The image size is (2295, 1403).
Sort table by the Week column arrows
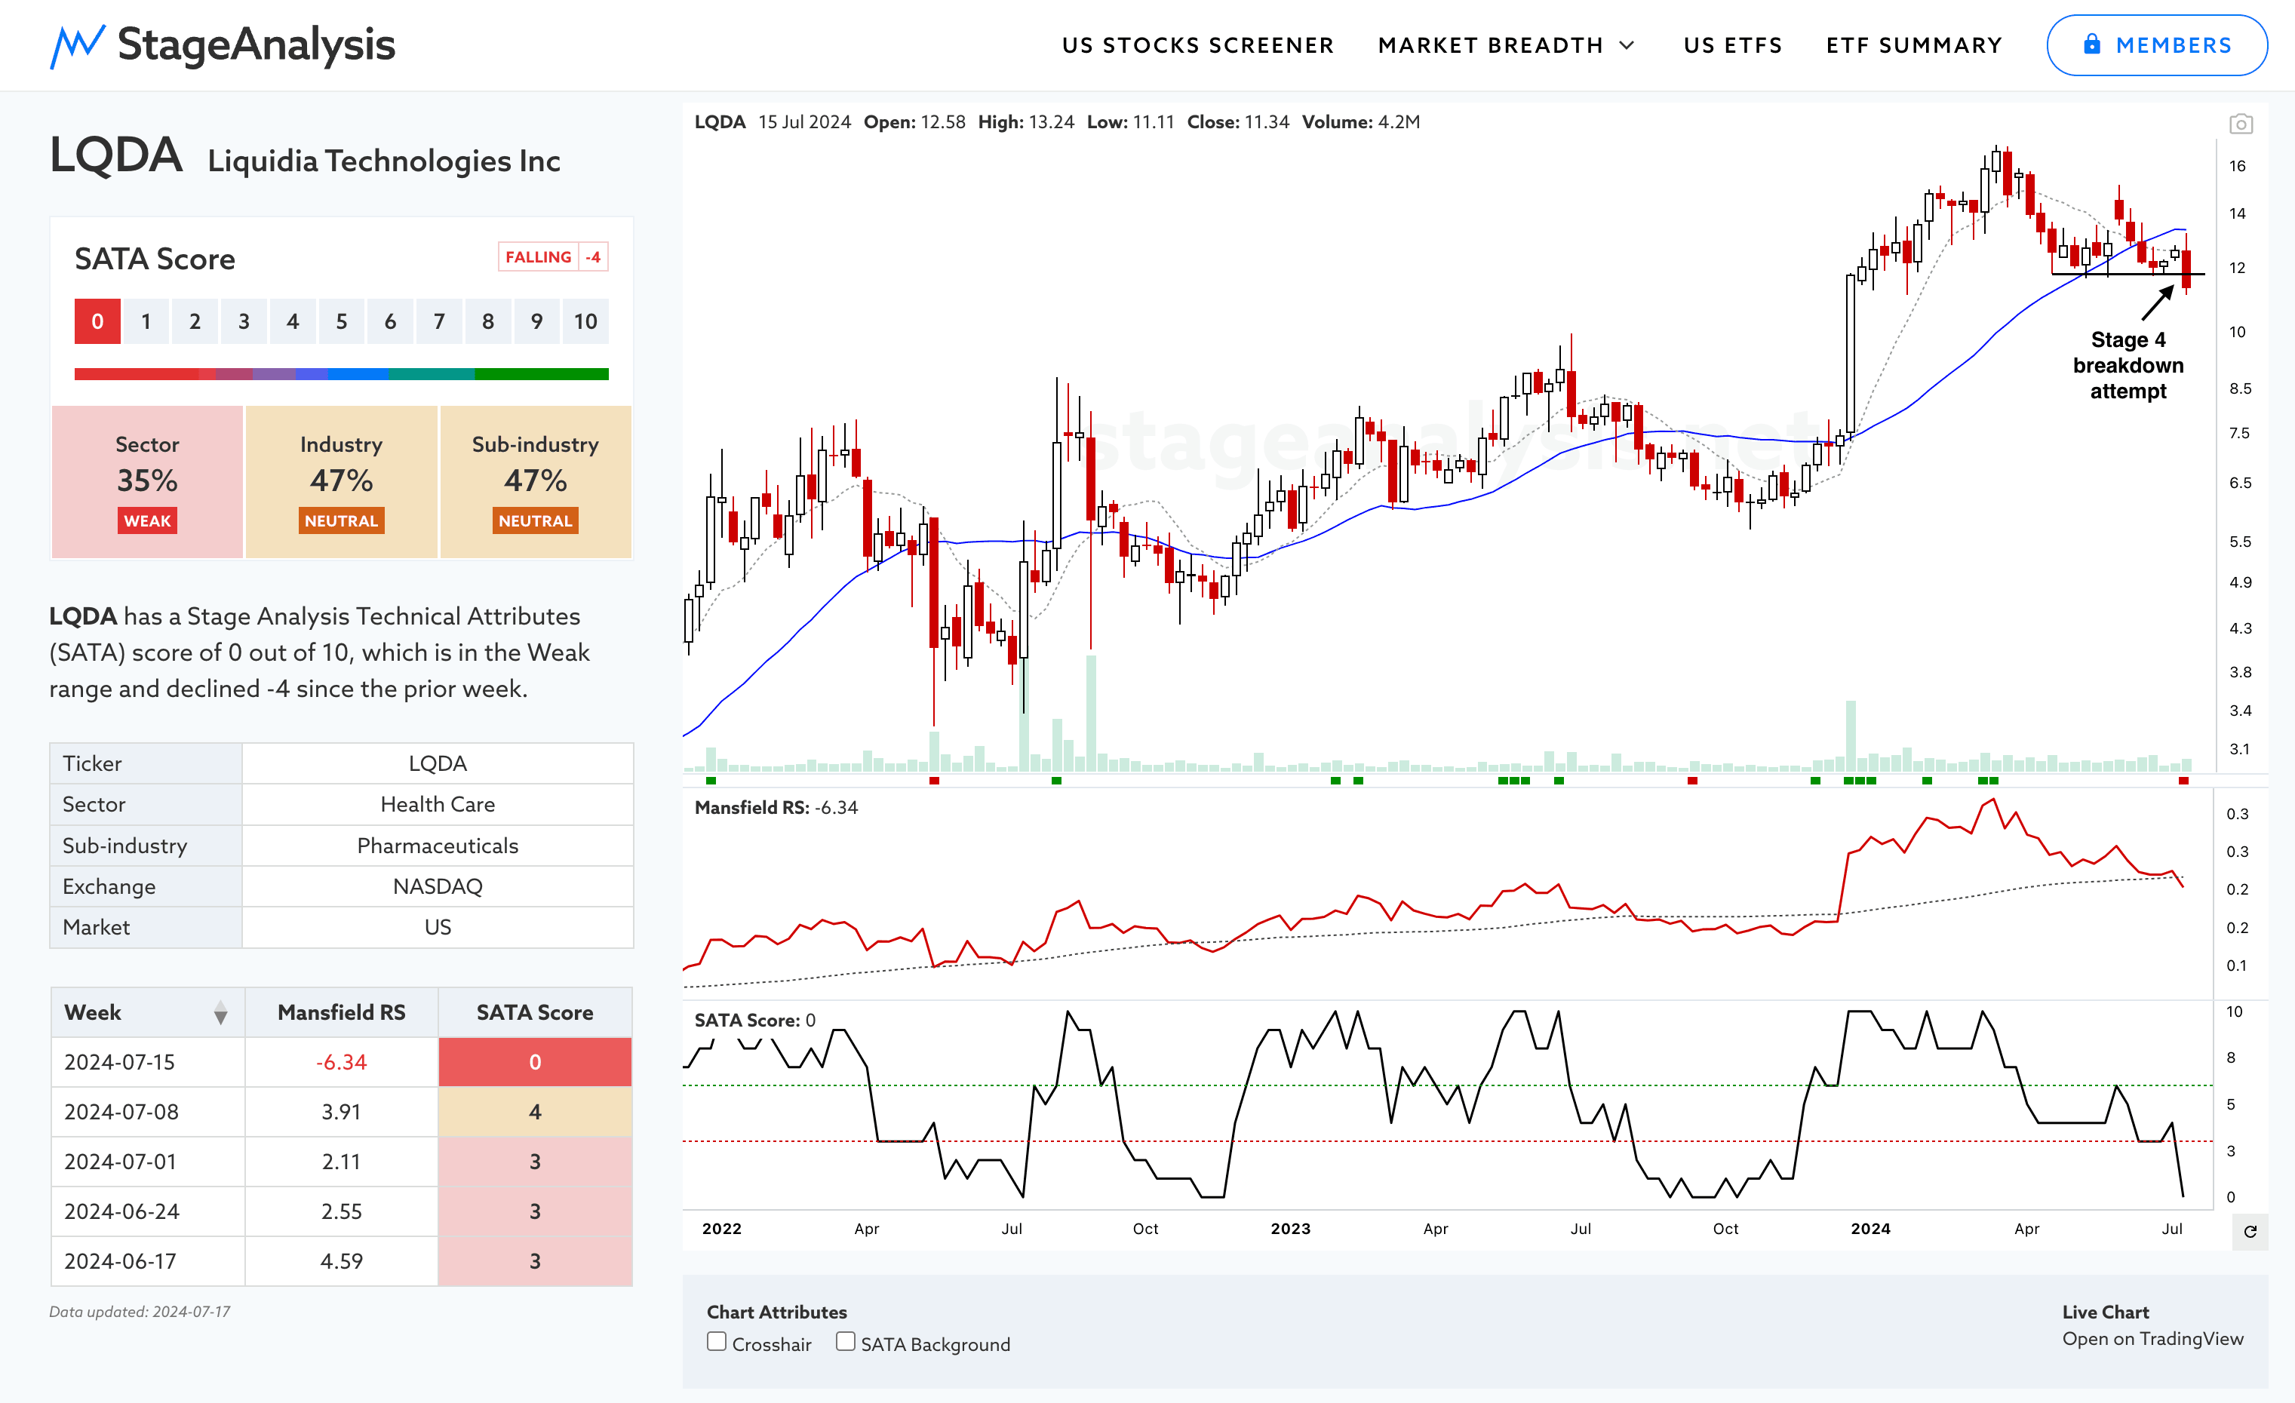[220, 1013]
